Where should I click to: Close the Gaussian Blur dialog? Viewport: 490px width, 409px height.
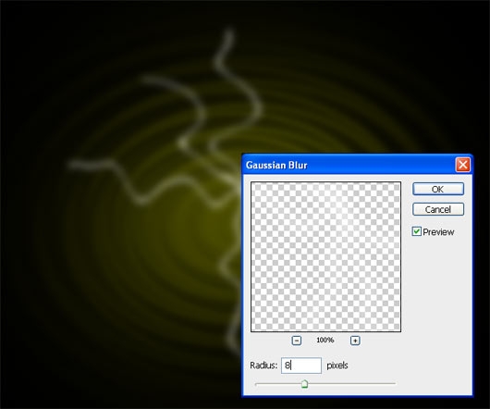(x=463, y=165)
